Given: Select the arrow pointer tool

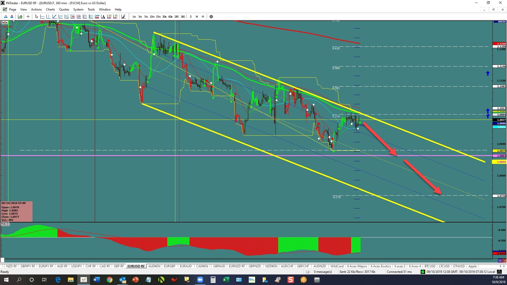Looking at the screenshot, I should (36, 17).
